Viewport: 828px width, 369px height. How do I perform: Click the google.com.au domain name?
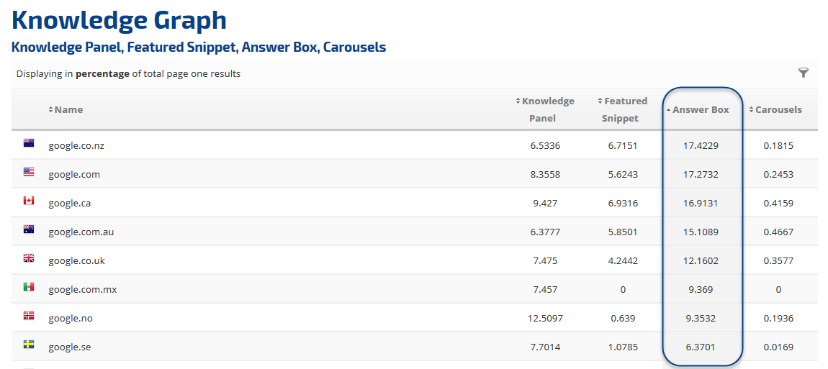81,232
